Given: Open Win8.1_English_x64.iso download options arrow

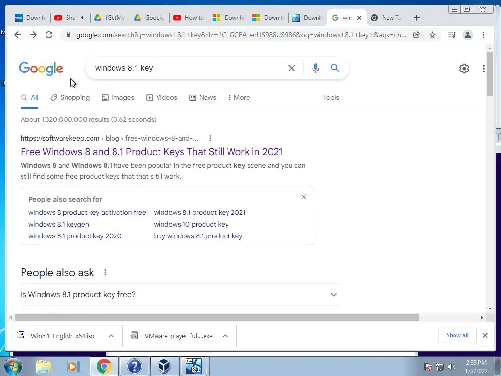Looking at the screenshot, I should [x=111, y=336].
